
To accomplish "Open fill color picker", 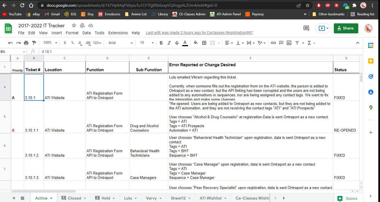I will pos(196,43).
